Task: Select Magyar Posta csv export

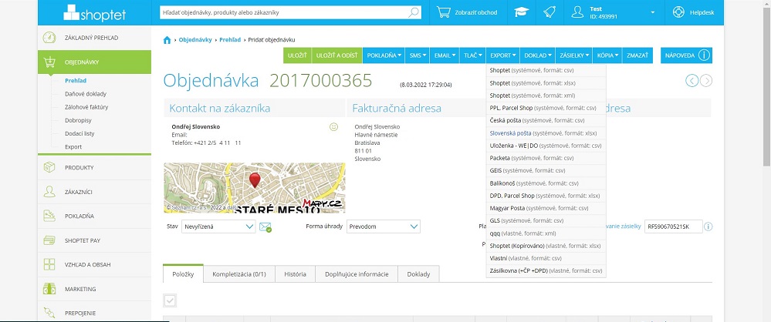Action: (x=546, y=208)
